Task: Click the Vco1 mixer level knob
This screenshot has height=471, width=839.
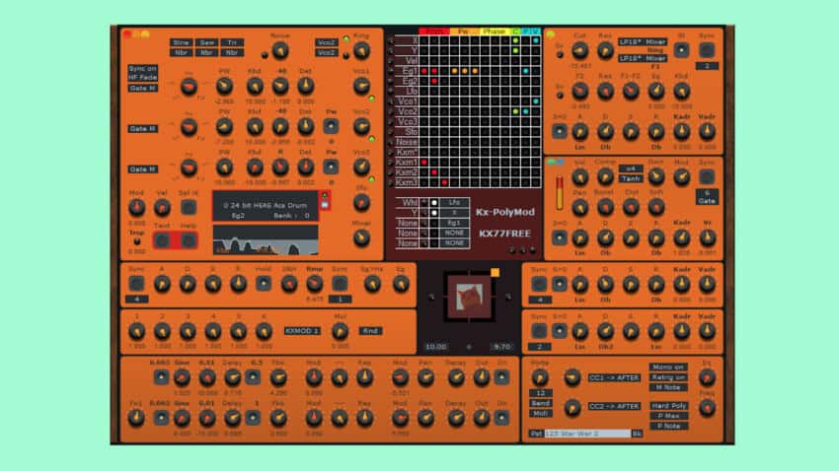Action: [361, 86]
